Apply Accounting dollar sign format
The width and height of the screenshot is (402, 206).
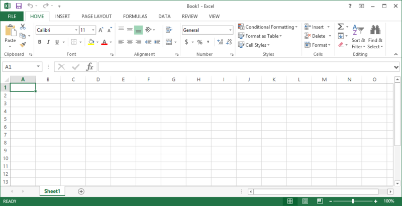pos(186,42)
